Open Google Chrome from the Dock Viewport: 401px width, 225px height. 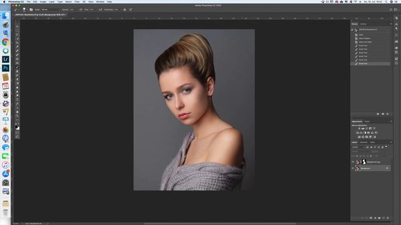tap(6, 42)
